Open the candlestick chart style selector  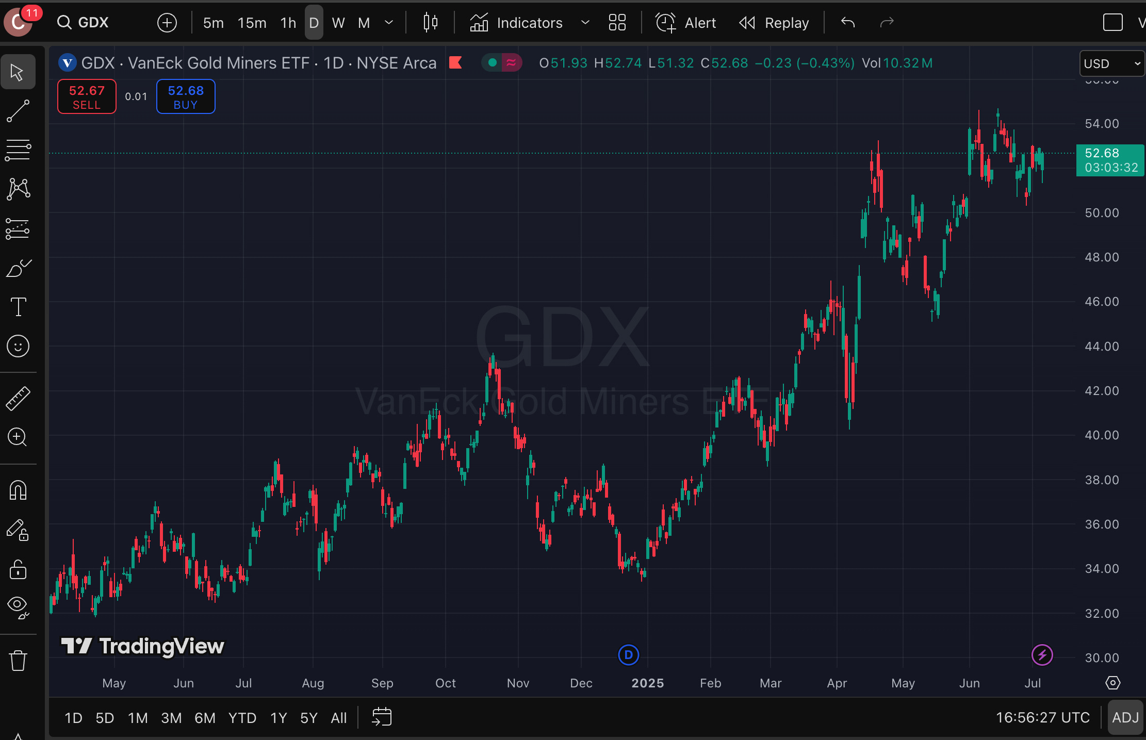tap(430, 23)
